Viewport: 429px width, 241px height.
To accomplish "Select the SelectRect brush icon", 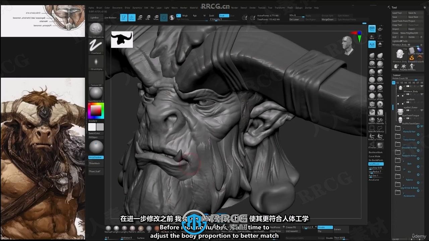I will [372, 129].
